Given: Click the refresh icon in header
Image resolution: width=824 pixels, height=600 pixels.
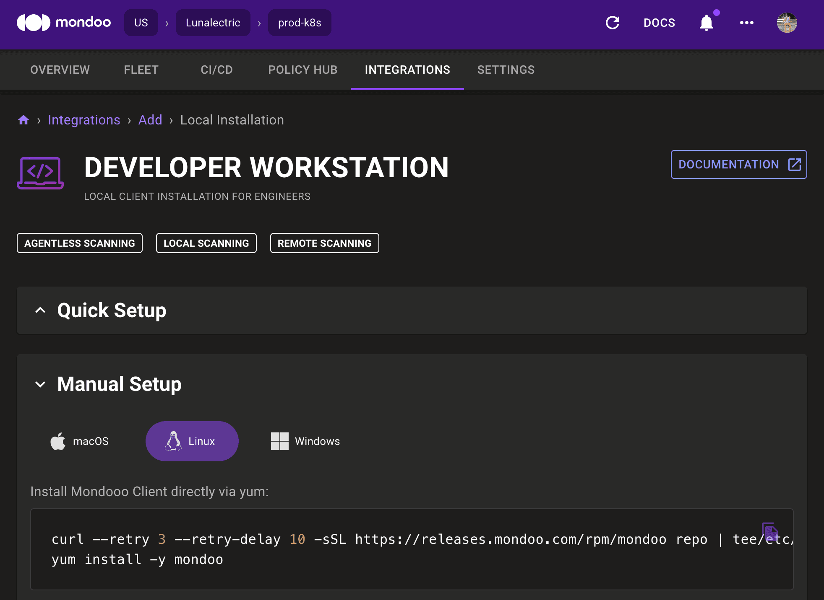Looking at the screenshot, I should click(x=613, y=23).
